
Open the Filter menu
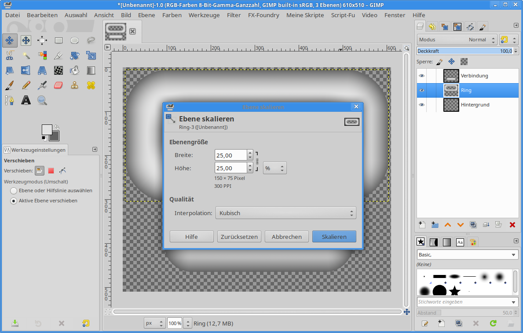234,15
